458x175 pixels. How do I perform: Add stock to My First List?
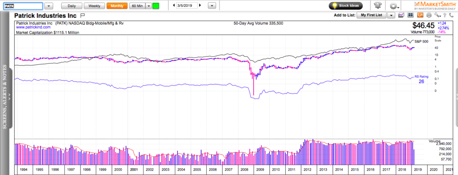pyautogui.click(x=372, y=15)
